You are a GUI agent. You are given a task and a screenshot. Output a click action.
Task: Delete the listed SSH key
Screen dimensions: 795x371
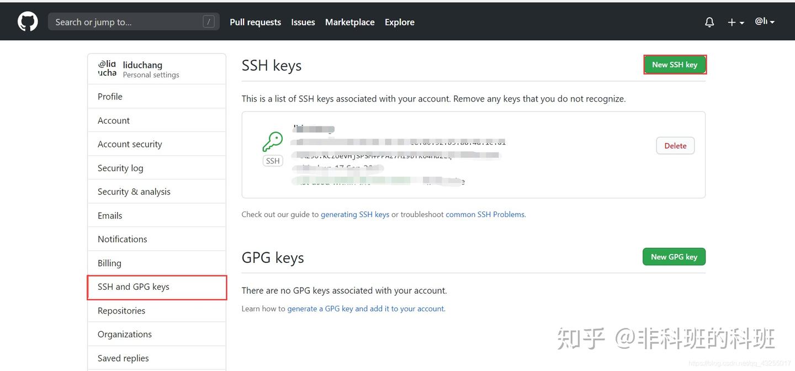(x=675, y=146)
